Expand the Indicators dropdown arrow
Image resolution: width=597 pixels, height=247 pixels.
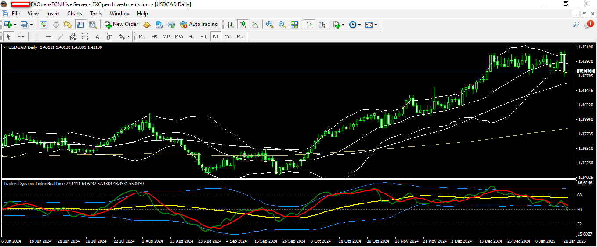(x=343, y=25)
